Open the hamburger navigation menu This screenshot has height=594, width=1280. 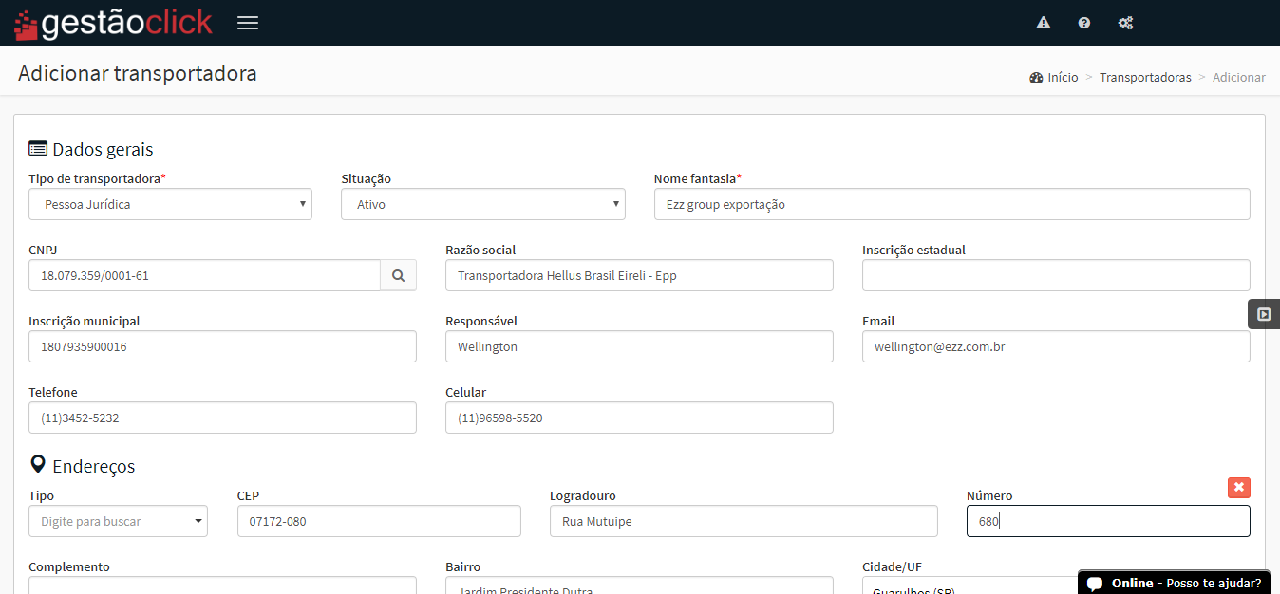click(x=248, y=23)
